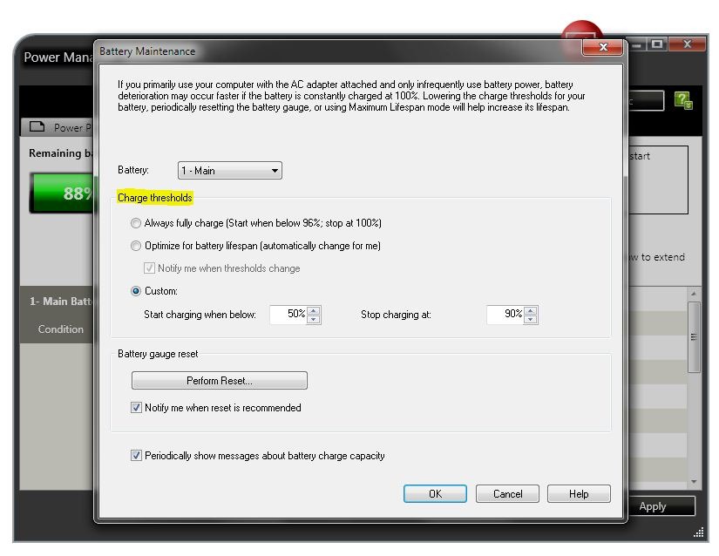Open the Battery selection dropdown
This screenshot has width=719, height=556.
(229, 171)
